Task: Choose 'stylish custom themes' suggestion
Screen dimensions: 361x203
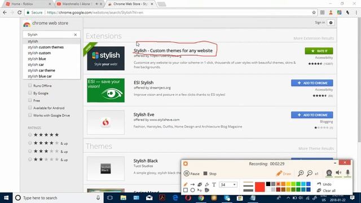Action: (x=51, y=47)
